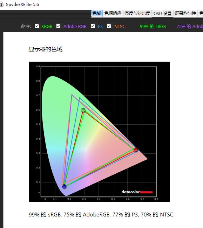This screenshot has height=228, width=203.
Task: Uncheck the sRGB reference checkbox
Action: (x=37, y=26)
